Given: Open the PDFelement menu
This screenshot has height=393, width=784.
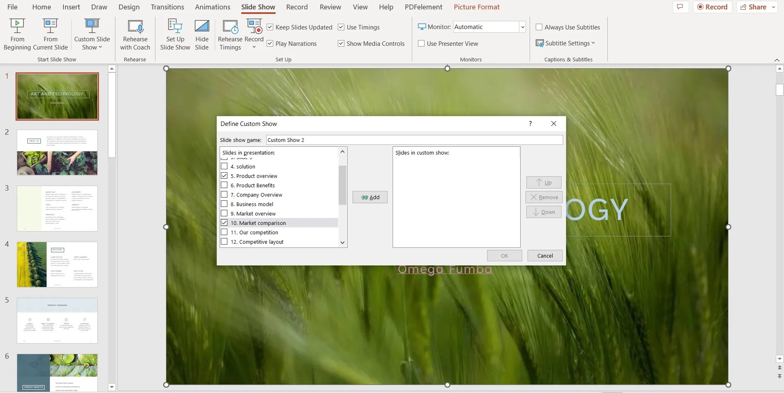Looking at the screenshot, I should [423, 7].
